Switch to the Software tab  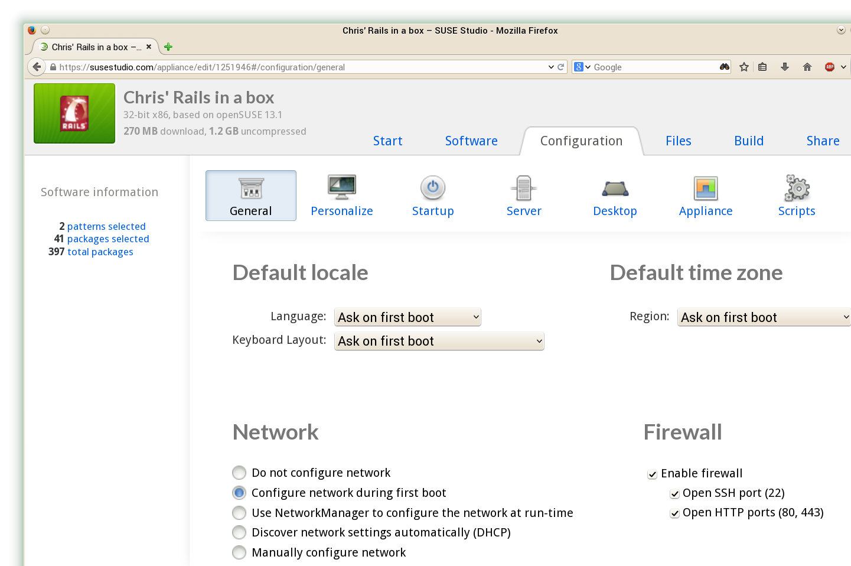[471, 141]
